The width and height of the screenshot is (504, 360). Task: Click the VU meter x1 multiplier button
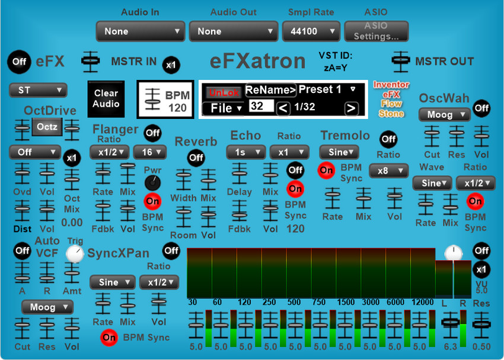click(481, 270)
